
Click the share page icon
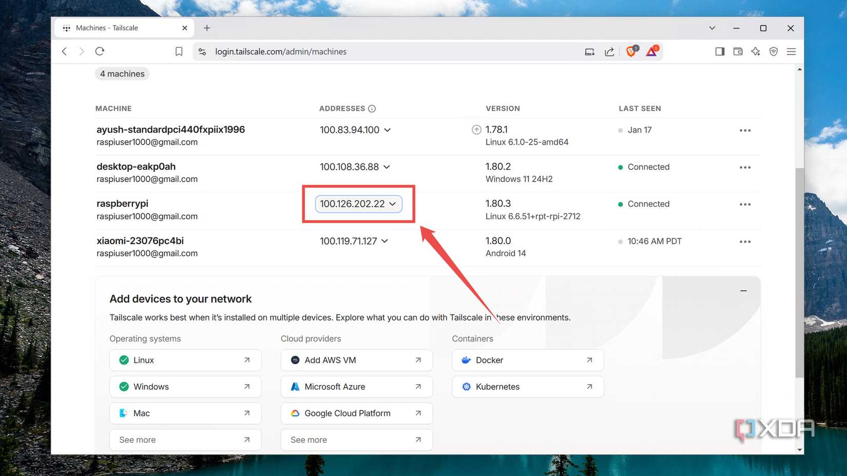[609, 51]
